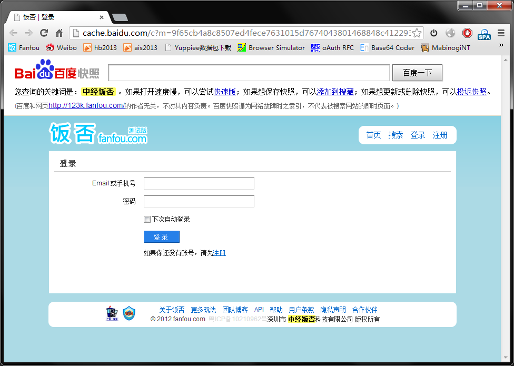Screen dimensions: 514x366
Task: Open the 隐私声明 footer link
Action: (333, 310)
